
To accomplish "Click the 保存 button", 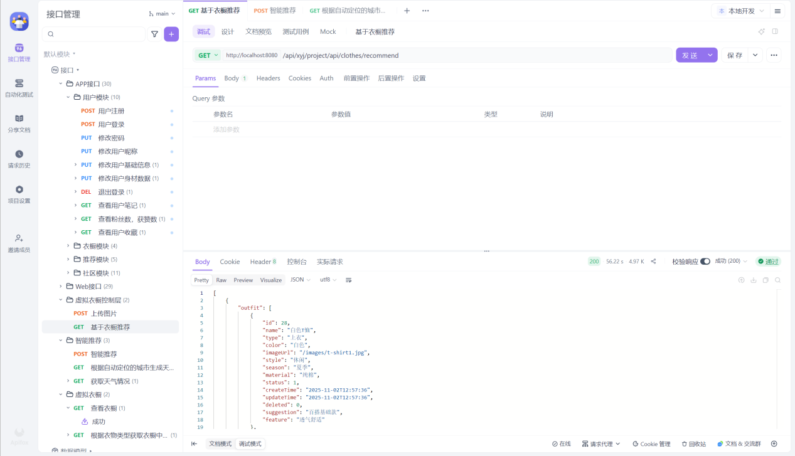I will pyautogui.click(x=735, y=55).
